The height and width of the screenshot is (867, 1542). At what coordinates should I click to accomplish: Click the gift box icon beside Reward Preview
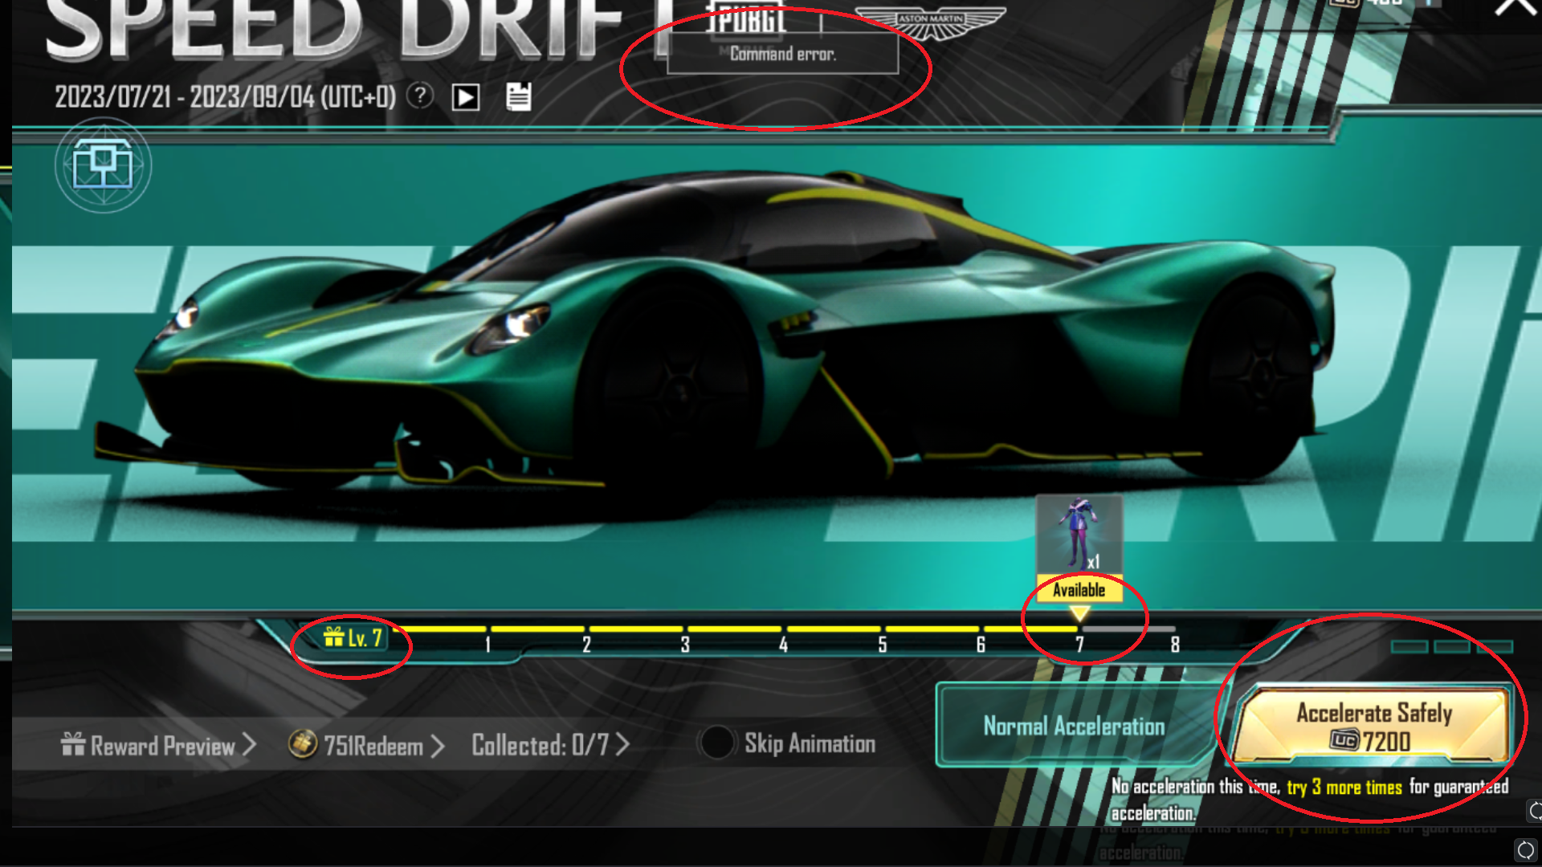[73, 744]
